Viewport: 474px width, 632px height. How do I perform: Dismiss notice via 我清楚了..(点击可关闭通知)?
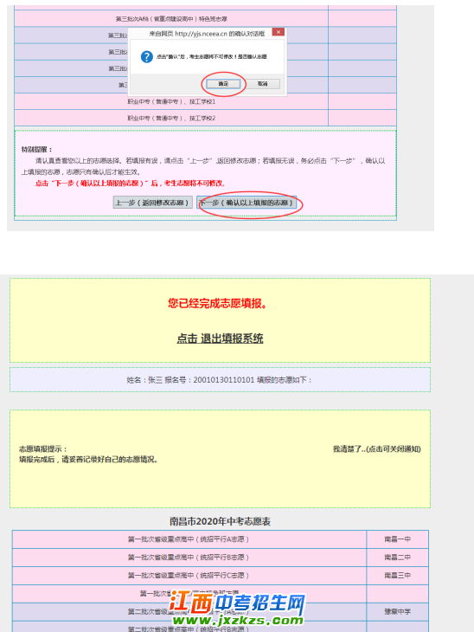coord(376,449)
